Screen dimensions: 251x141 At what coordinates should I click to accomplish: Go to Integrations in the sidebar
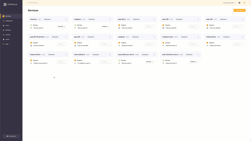point(9,21)
